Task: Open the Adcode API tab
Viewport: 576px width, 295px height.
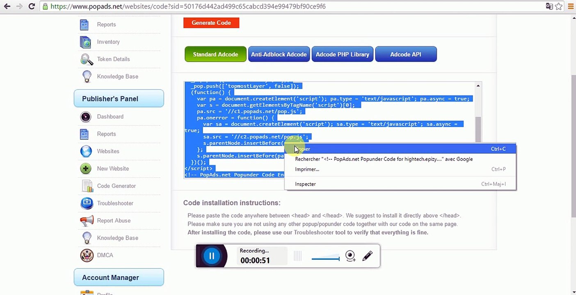Action: coord(406,54)
